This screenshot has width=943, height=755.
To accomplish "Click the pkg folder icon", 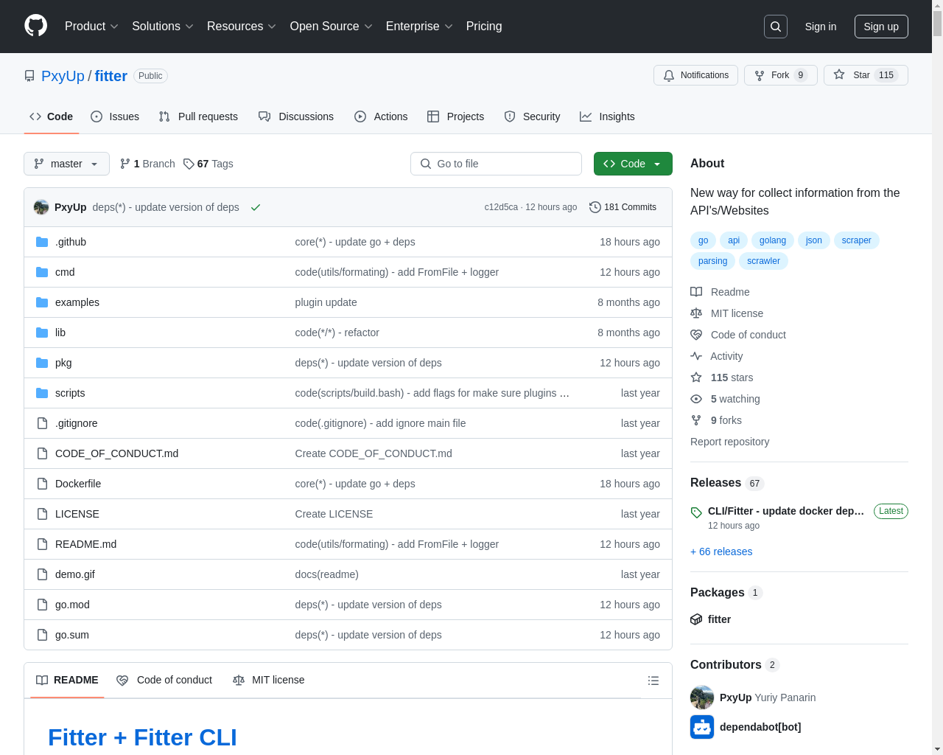I will point(42,363).
